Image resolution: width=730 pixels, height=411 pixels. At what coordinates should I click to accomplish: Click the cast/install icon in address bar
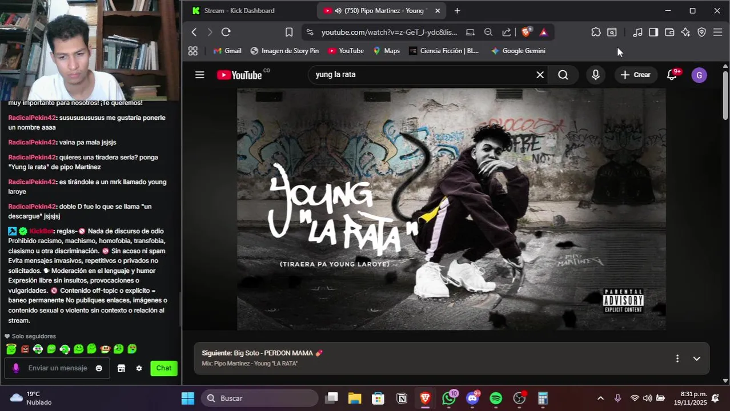470,32
